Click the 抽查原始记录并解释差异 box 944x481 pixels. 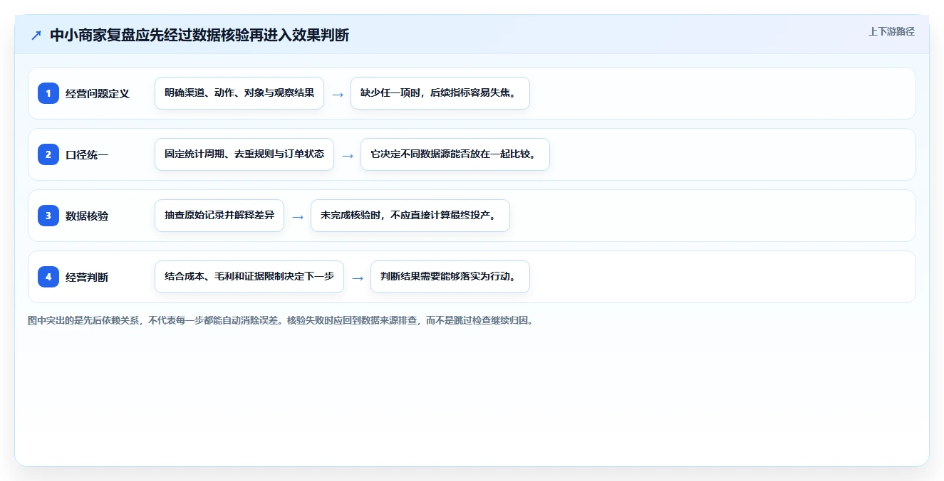[219, 216]
